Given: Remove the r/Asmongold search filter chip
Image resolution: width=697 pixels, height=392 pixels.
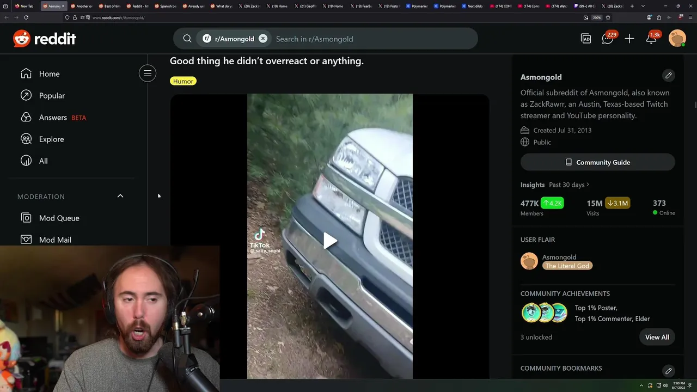Looking at the screenshot, I should 263,39.
